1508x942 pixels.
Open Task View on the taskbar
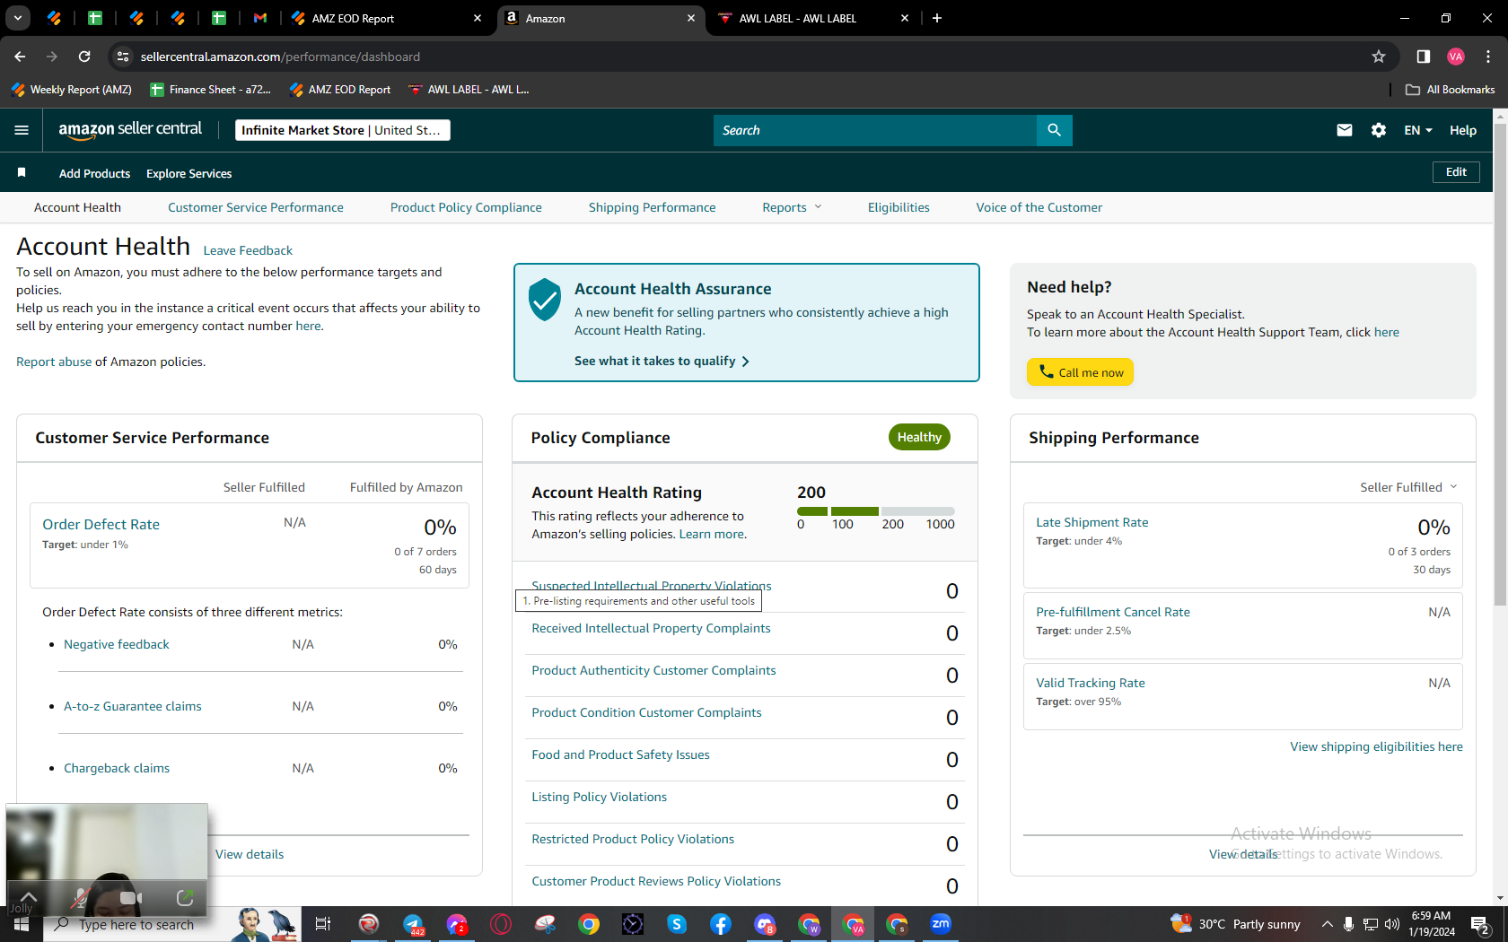323,924
